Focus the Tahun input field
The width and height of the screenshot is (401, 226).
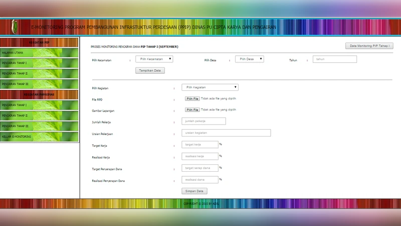click(334, 59)
